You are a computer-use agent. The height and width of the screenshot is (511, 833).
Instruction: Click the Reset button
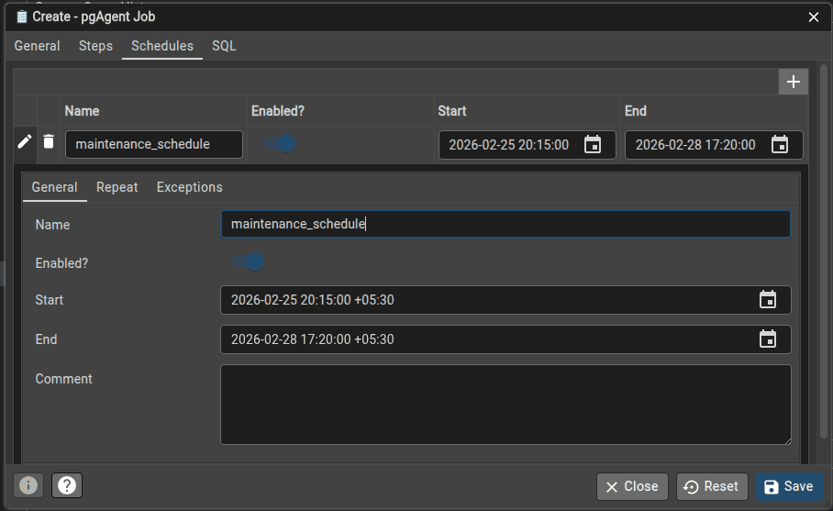712,486
